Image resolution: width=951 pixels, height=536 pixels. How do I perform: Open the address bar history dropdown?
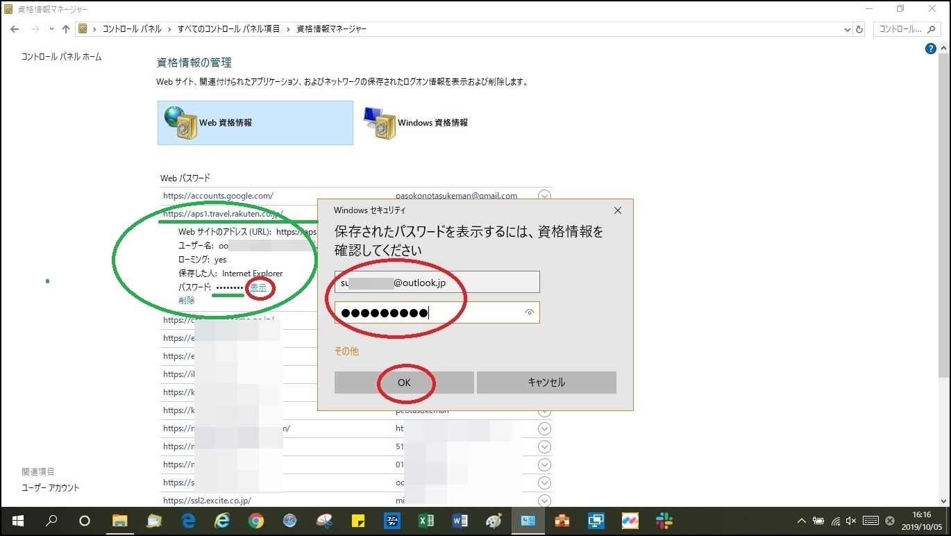[848, 29]
